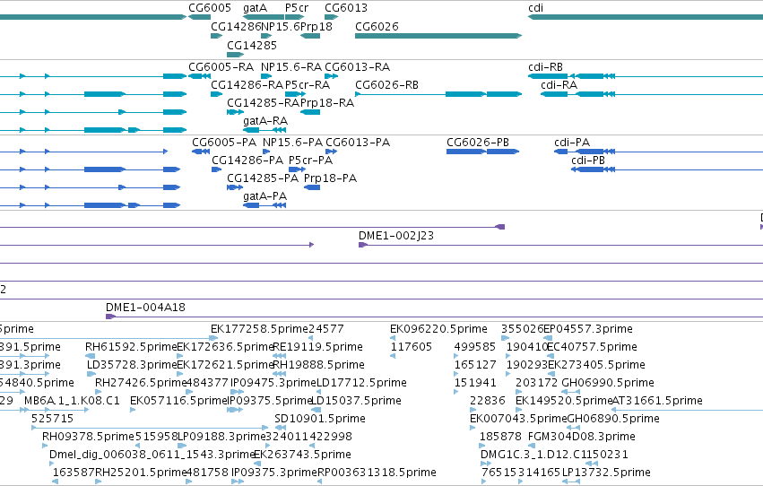The width and height of the screenshot is (763, 486).
Task: Click the AT31661.5prime EST label
Action: pos(657,401)
